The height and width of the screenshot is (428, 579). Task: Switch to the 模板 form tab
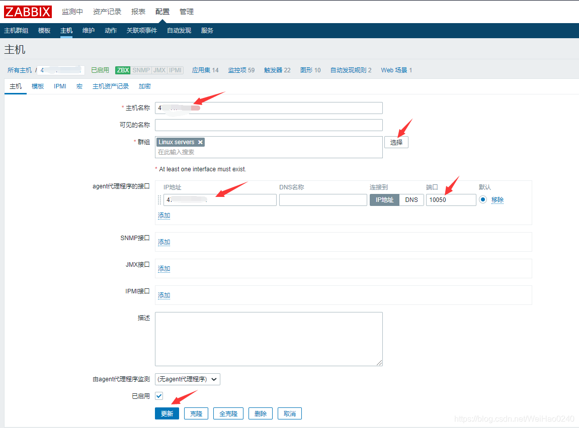pyautogui.click(x=38, y=86)
